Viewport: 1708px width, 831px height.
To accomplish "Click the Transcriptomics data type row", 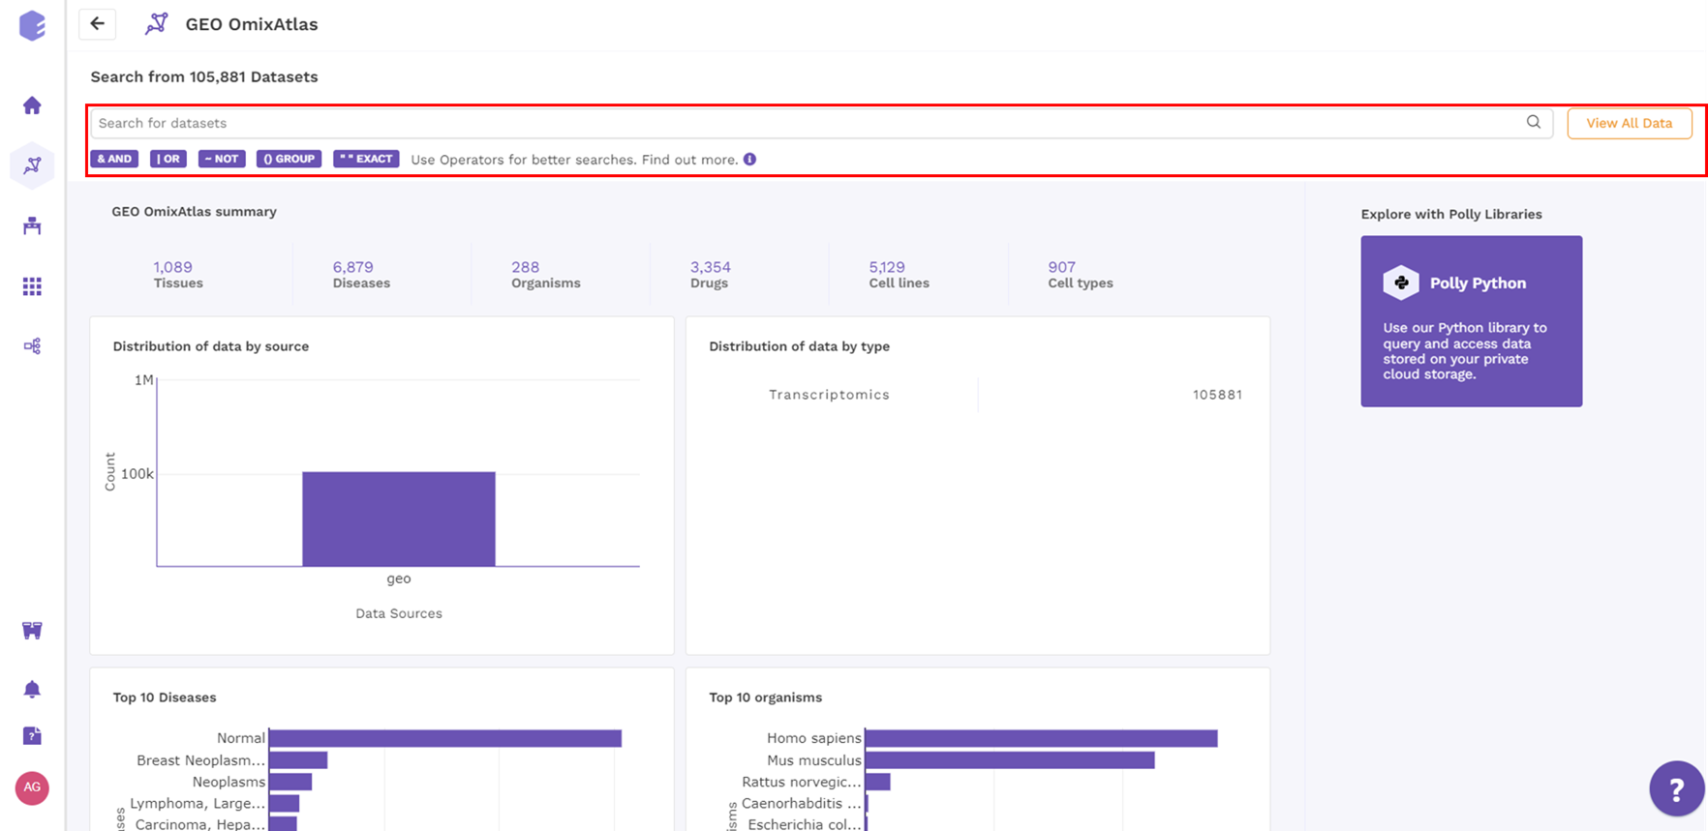I will coord(978,395).
